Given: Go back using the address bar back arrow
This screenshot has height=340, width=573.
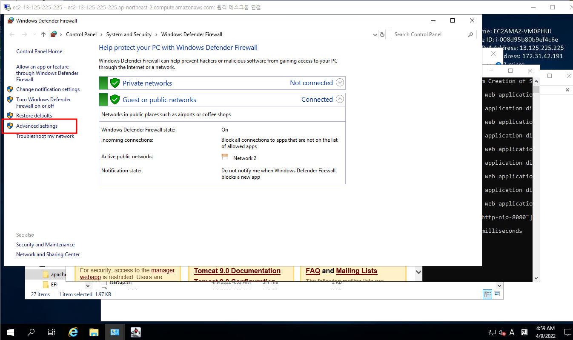Looking at the screenshot, I should (12, 34).
